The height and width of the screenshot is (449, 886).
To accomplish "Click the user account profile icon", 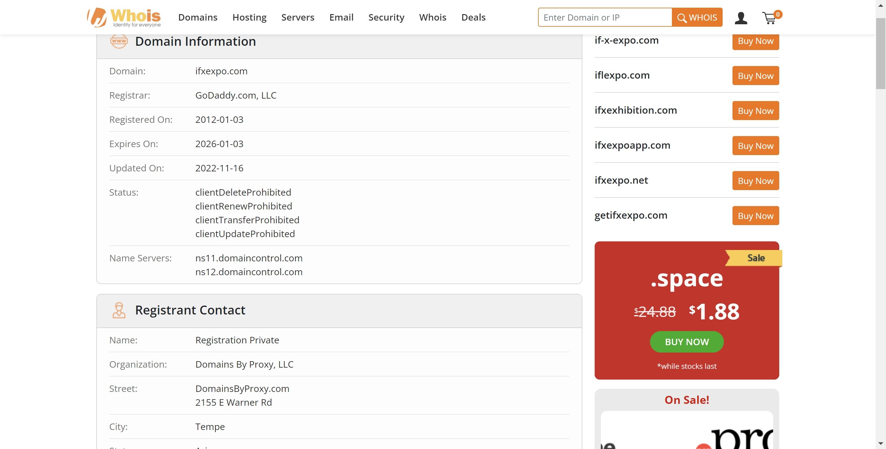I will coord(741,17).
